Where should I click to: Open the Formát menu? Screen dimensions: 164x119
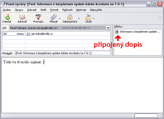point(54,10)
